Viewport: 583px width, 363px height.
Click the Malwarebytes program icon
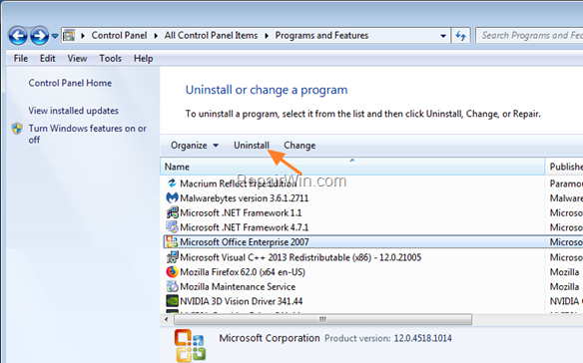172,197
